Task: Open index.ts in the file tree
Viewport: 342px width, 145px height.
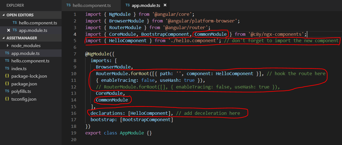Action: (19, 68)
